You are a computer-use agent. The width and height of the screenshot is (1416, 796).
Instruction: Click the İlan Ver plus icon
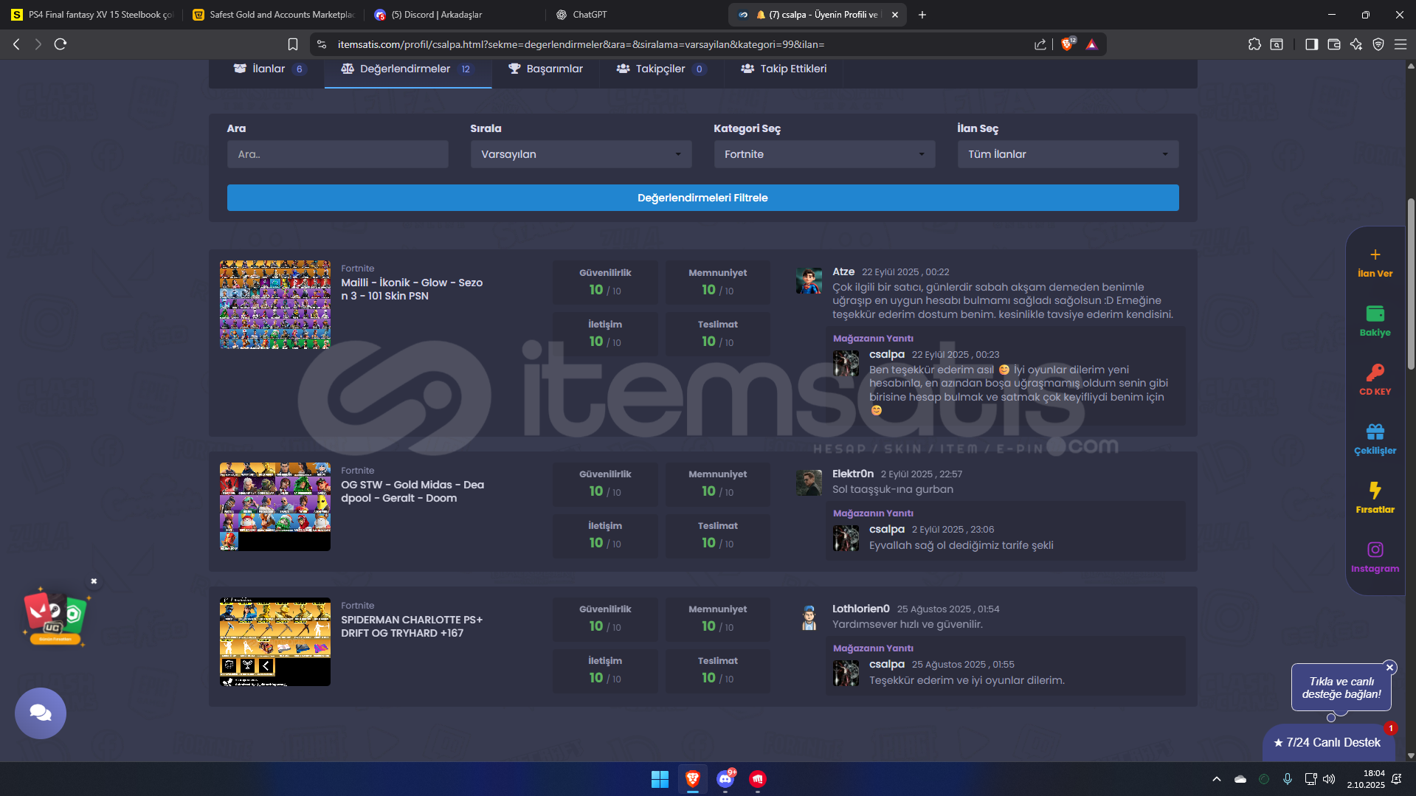point(1375,255)
